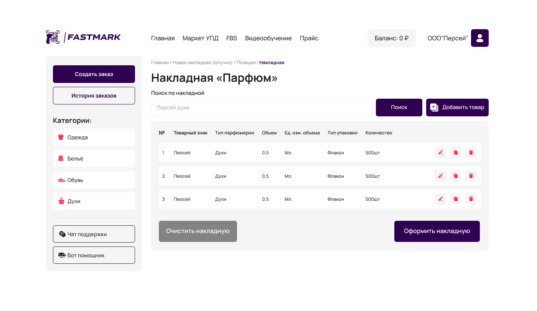The width and height of the screenshot is (537, 311).
Task: Focus the Поиск по накладной input field
Action: pos(262,108)
